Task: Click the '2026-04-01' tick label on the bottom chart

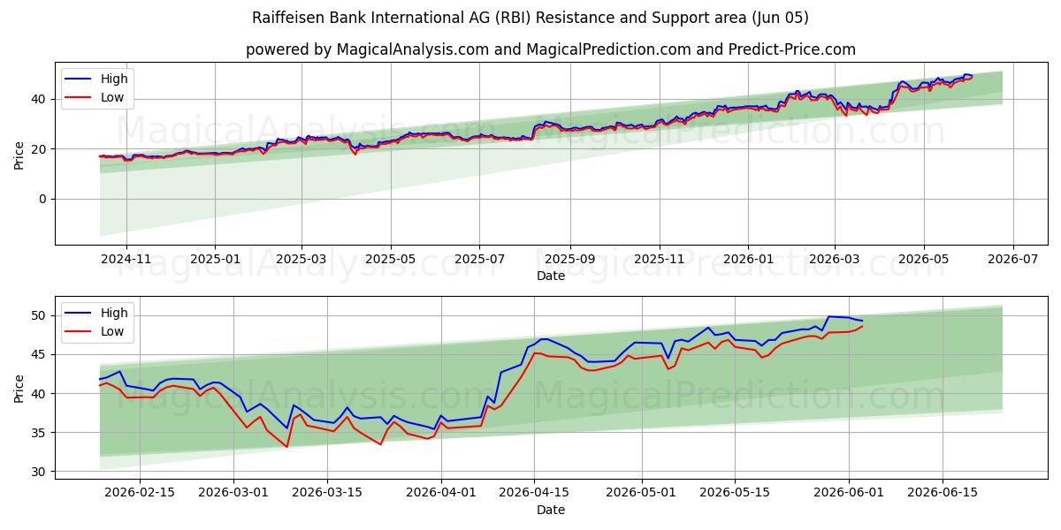Action: point(440,494)
